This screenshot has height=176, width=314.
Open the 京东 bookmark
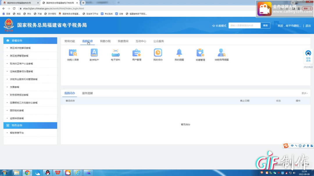click(27, 14)
